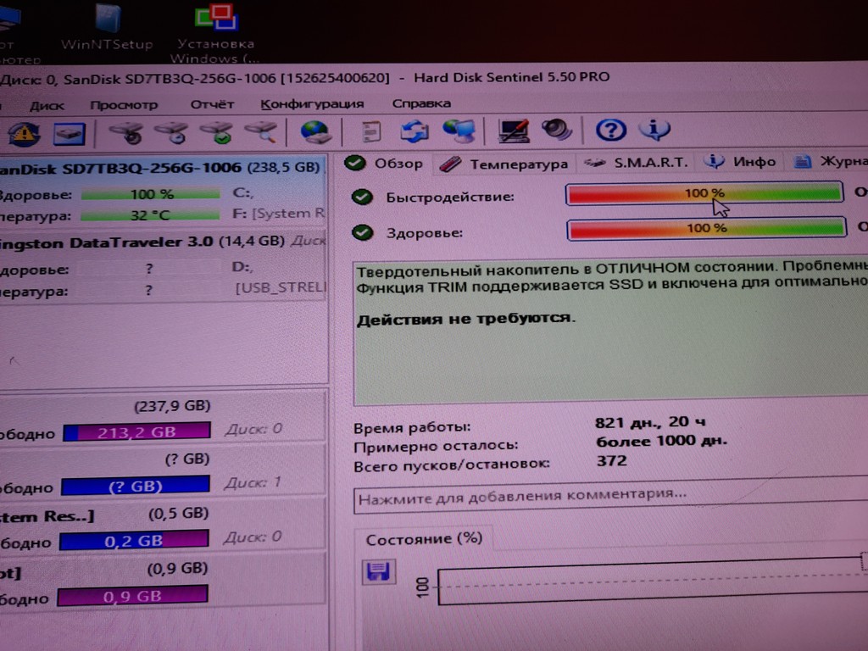Image resolution: width=868 pixels, height=651 pixels.
Task: Click the disk magnifier toolbar icon
Action: pos(261,133)
